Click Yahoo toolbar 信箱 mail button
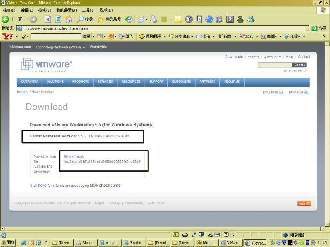The height and width of the screenshot is (247, 330). click(x=203, y=36)
